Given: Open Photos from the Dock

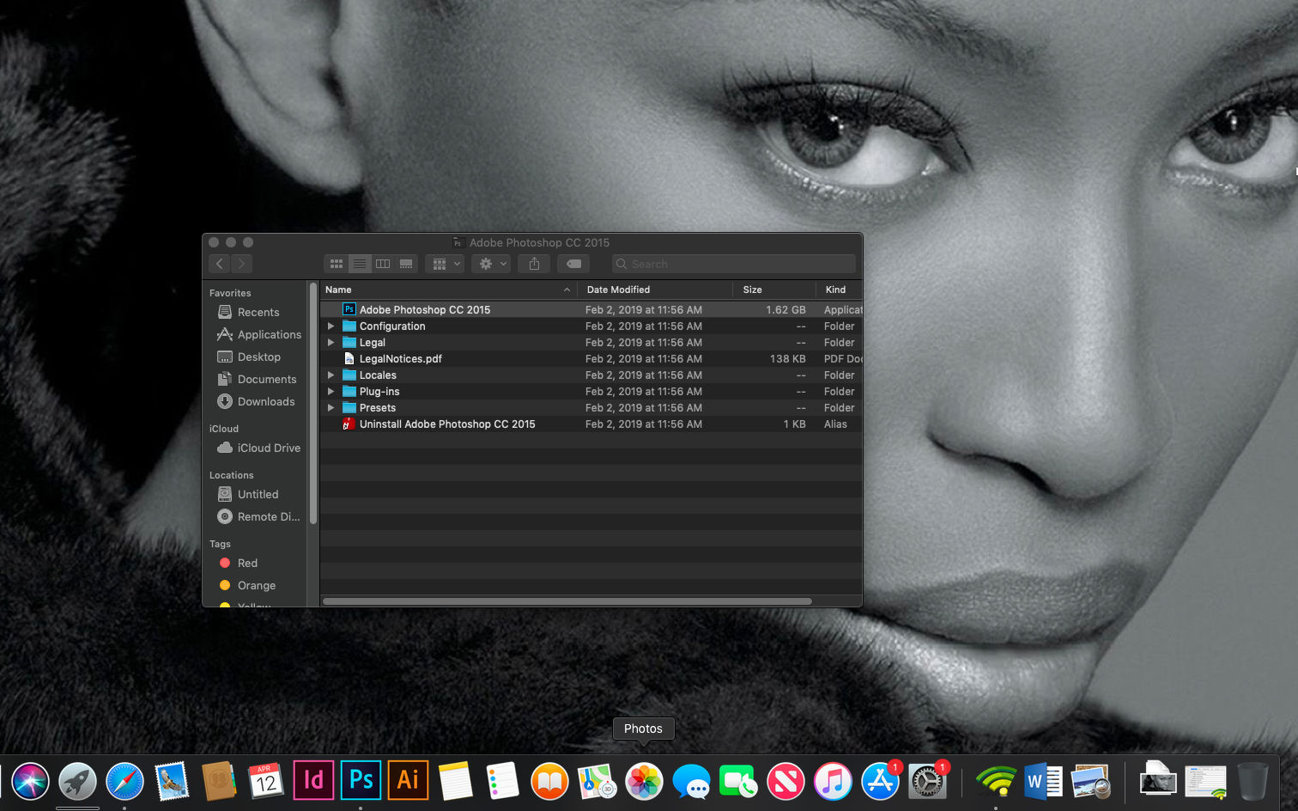Looking at the screenshot, I should (644, 782).
